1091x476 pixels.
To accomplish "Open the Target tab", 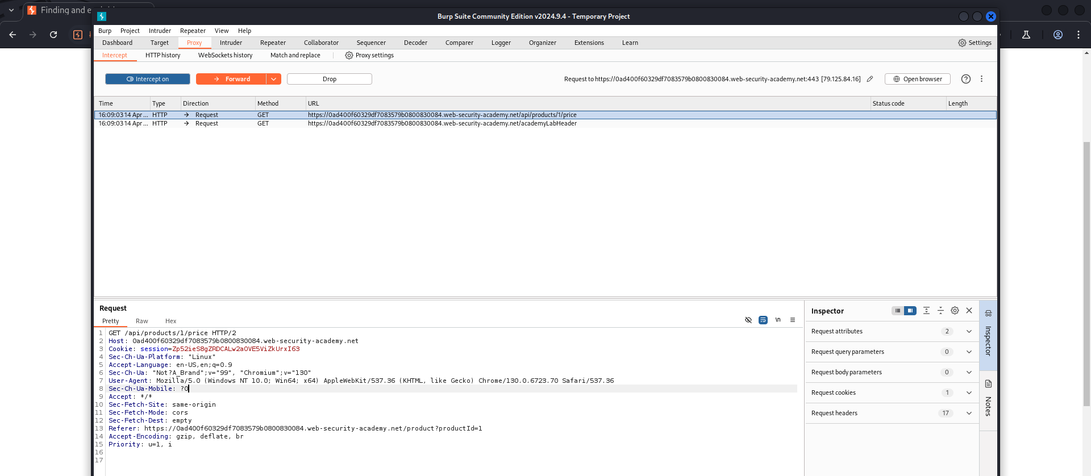I will point(159,43).
